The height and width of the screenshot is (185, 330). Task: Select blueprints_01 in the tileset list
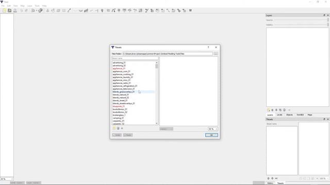pyautogui.click(x=119, y=106)
